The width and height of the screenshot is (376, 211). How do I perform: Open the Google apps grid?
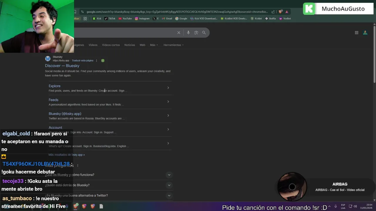(x=356, y=33)
